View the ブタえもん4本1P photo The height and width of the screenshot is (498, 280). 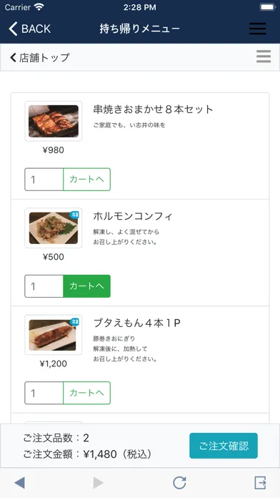click(x=54, y=335)
